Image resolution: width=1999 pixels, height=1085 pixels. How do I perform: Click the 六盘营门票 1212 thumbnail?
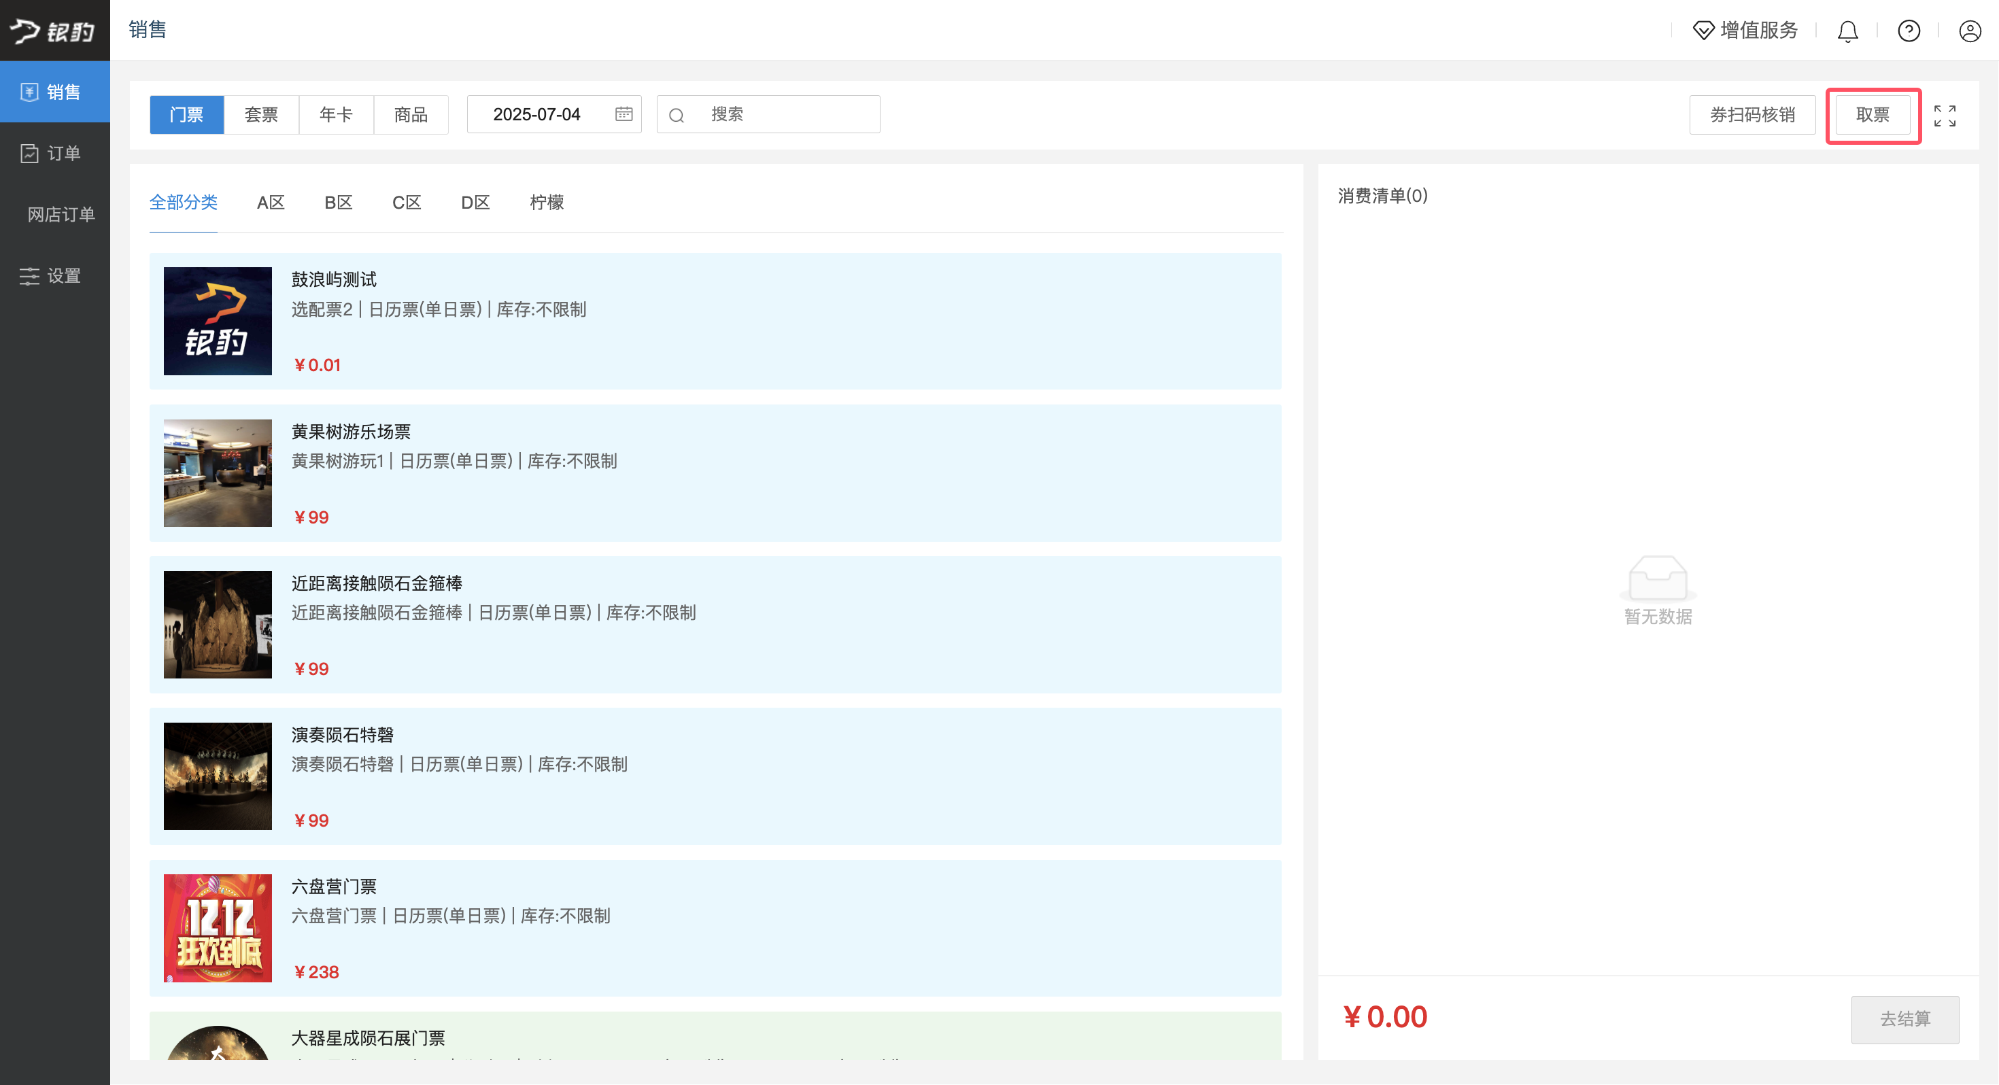click(x=218, y=927)
